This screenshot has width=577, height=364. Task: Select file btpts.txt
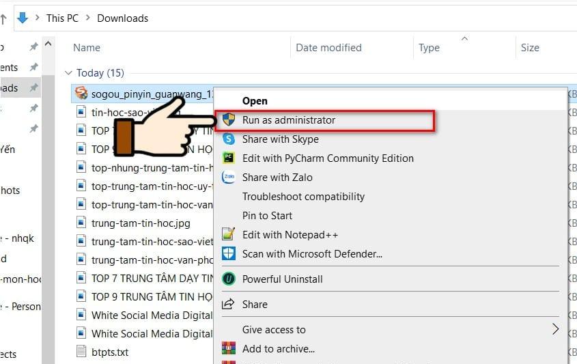click(x=110, y=352)
